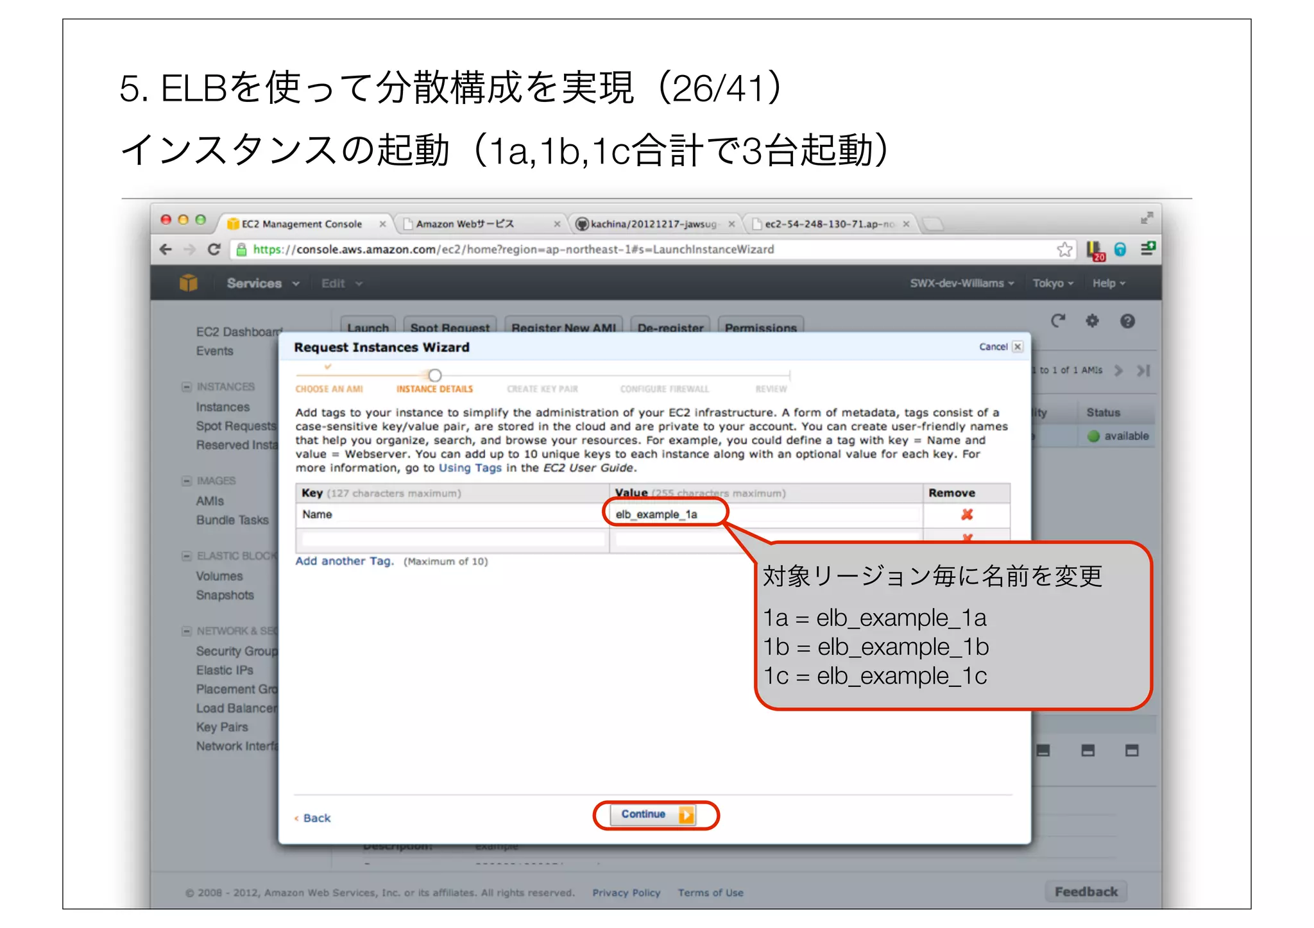Click the next page arrow for AMIs
Viewport: 1314px width, 928px height.
1119,371
